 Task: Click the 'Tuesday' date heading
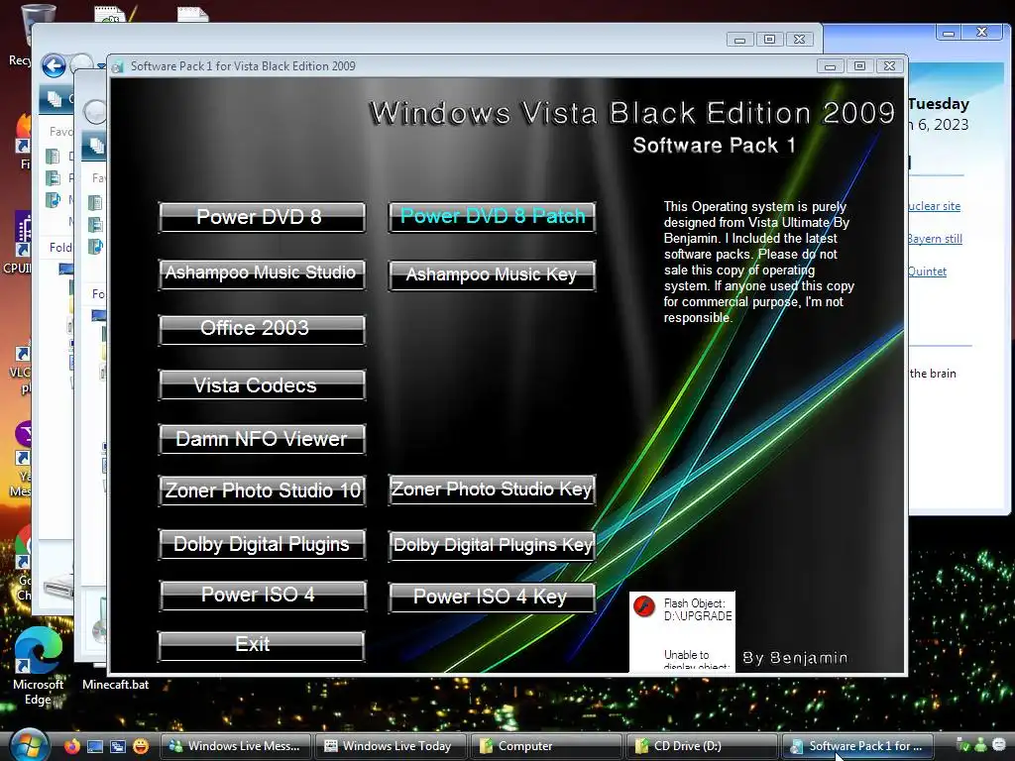[939, 103]
